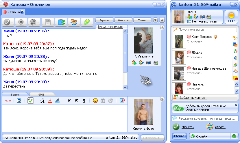Viewport: 240px width, 143px height.
Task: Open the animated mults TV icon
Action: pos(103,101)
